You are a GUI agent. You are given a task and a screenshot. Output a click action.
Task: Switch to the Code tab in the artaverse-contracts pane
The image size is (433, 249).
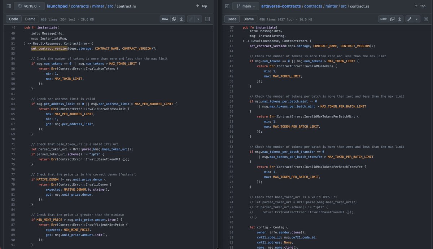pos(232,19)
